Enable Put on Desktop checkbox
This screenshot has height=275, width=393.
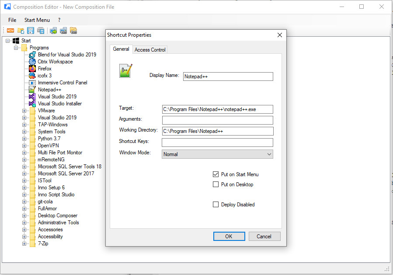(216, 184)
